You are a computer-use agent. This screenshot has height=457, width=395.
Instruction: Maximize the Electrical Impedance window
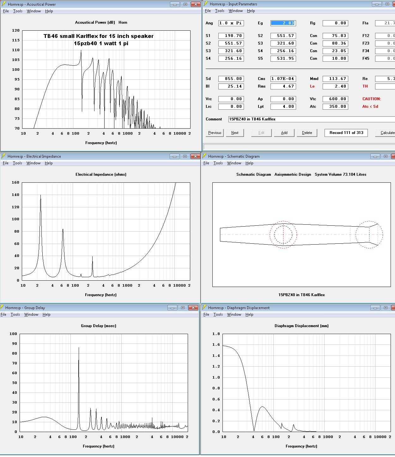click(x=185, y=156)
